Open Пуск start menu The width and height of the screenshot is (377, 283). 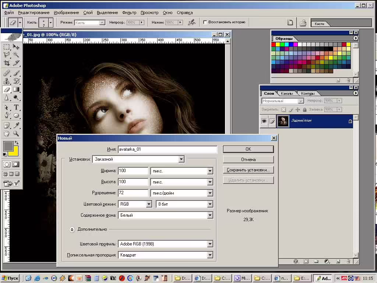(x=10, y=278)
